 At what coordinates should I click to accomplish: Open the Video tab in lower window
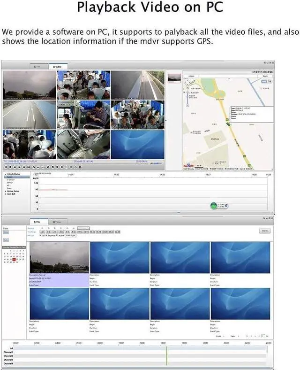tap(58, 222)
